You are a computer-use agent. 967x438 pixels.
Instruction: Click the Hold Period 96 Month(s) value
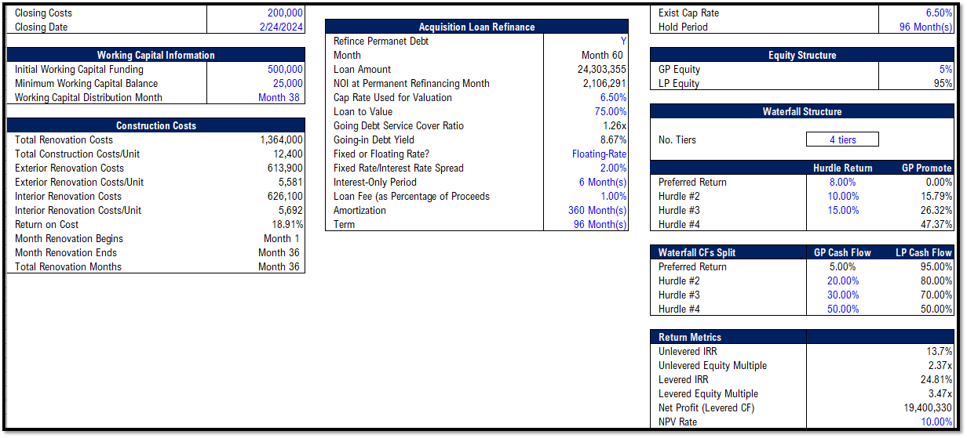[926, 27]
